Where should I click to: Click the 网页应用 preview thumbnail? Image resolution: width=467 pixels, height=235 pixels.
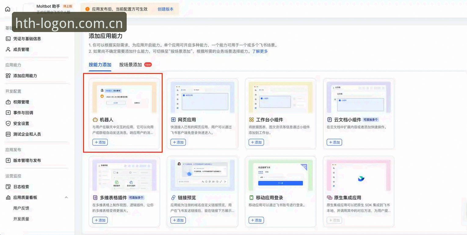[x=202, y=97]
